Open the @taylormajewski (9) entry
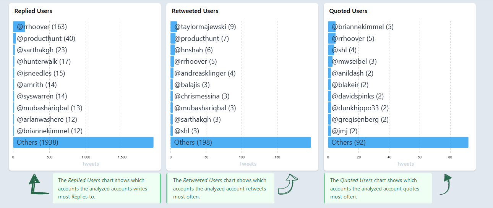This screenshot has width=493, height=208. point(205,27)
